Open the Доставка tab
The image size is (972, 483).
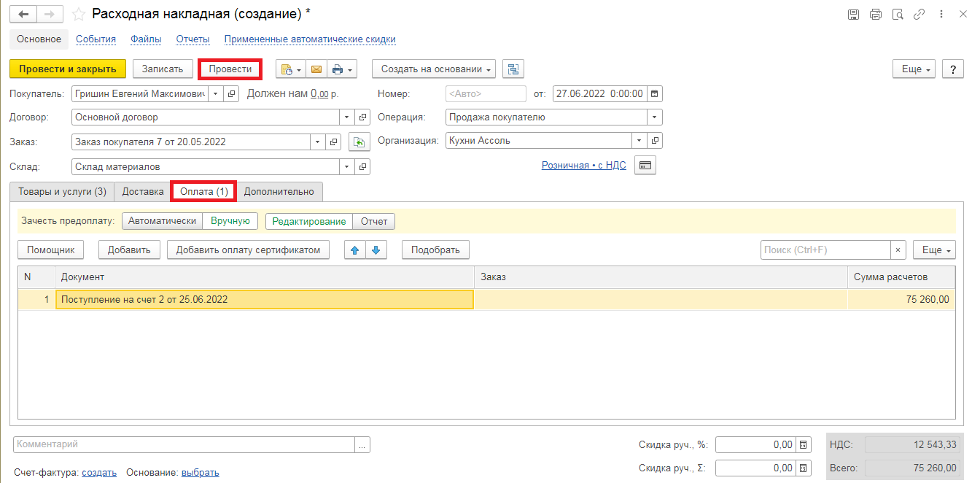click(143, 191)
